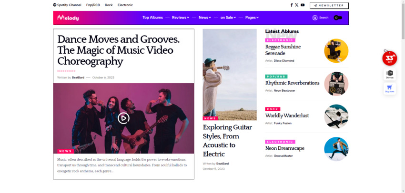The image size is (405, 193).
Task: Open the X (Twitter) social icon
Action: (x=296, y=5)
